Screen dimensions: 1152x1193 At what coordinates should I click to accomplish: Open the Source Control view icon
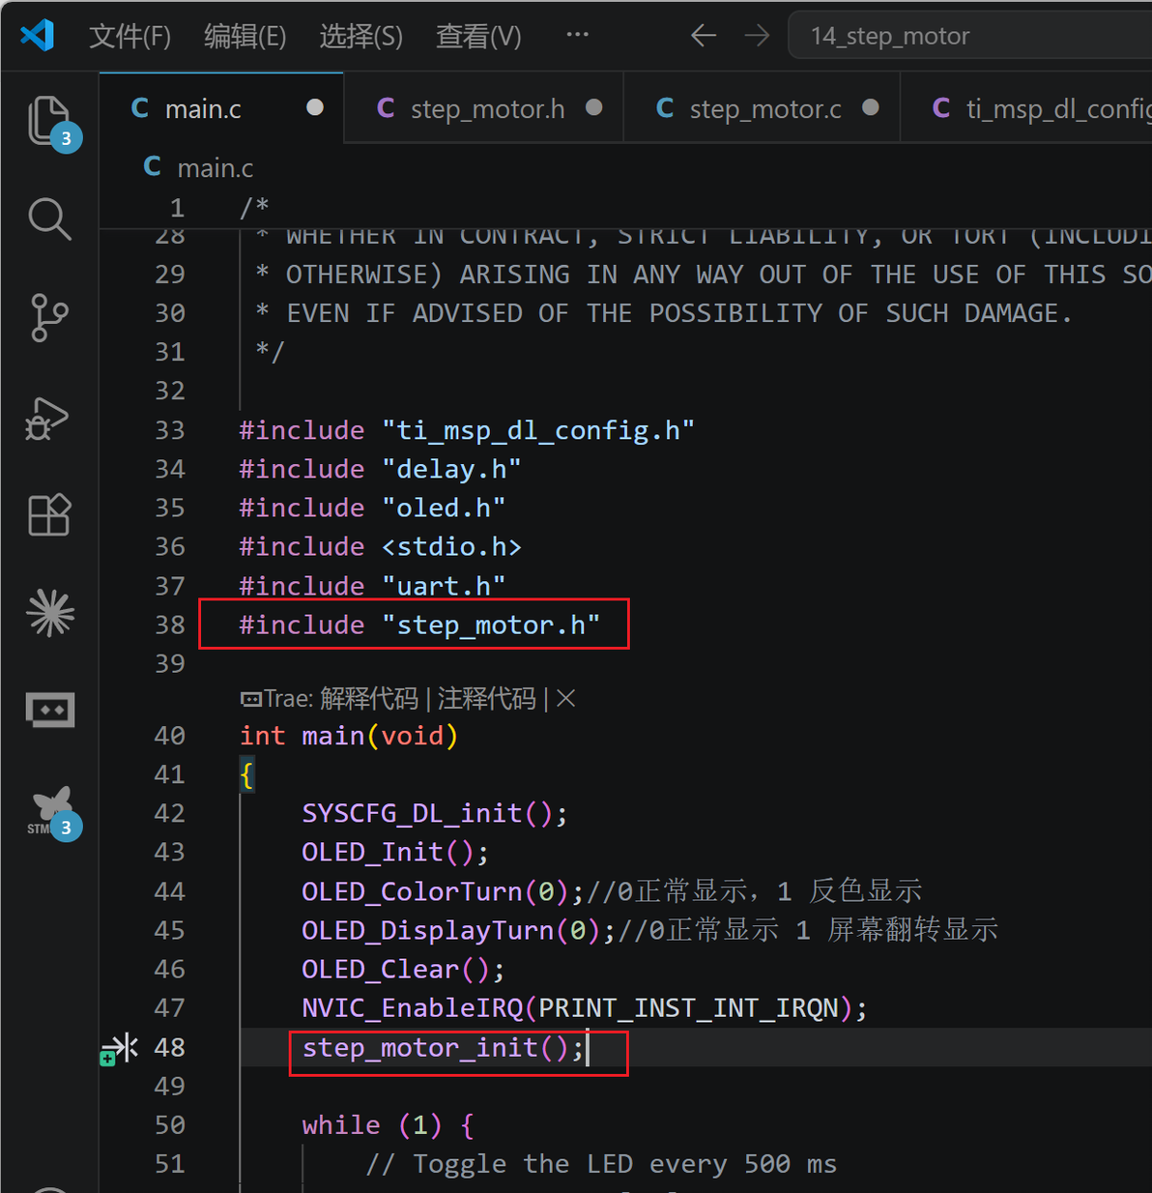[x=49, y=317]
